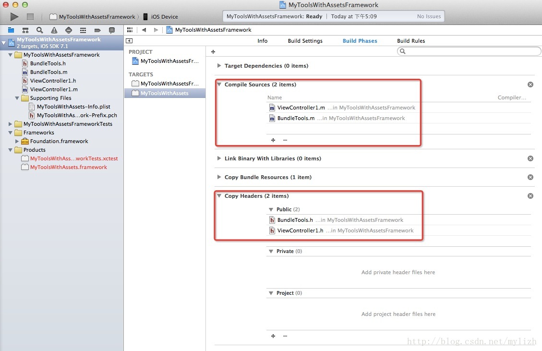Go forward with the right arrow
The height and width of the screenshot is (351, 542).
pos(156,30)
